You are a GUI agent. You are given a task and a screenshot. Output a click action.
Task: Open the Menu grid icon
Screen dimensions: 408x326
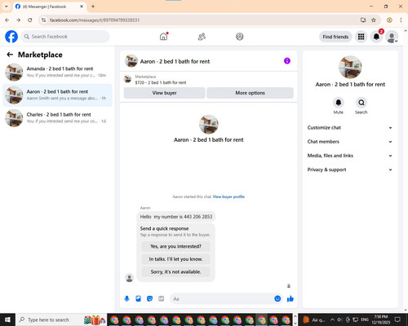(x=361, y=37)
